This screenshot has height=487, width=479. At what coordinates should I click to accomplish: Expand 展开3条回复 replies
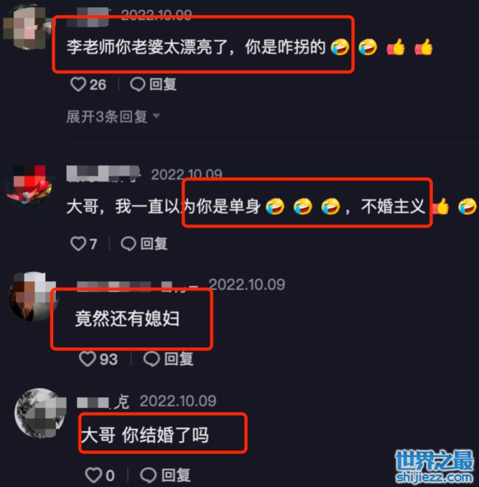pos(107,117)
